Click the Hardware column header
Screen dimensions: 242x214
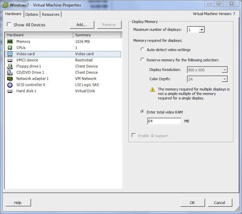click(39, 35)
